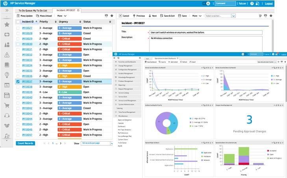Check the box for incident IM10032

18,55
